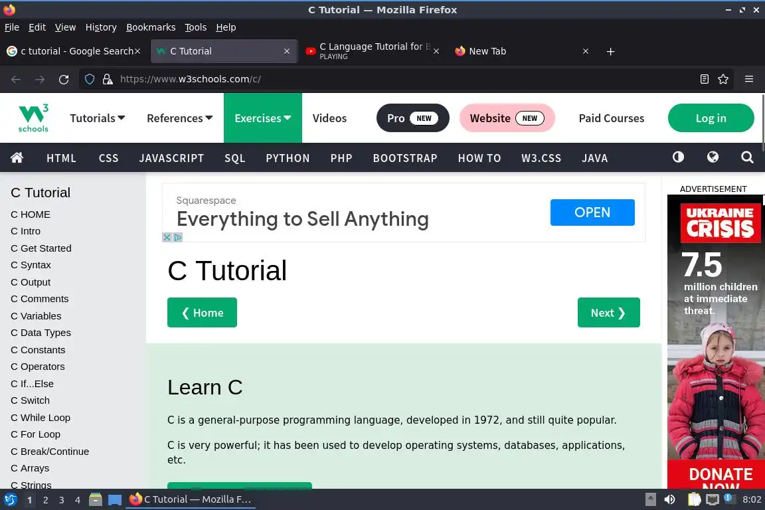Click the taskbar show desktop icon
This screenshot has height=510, width=765.
pyautogui.click(x=115, y=500)
